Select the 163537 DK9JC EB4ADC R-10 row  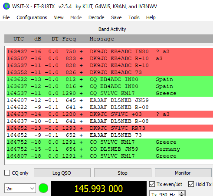110,65
